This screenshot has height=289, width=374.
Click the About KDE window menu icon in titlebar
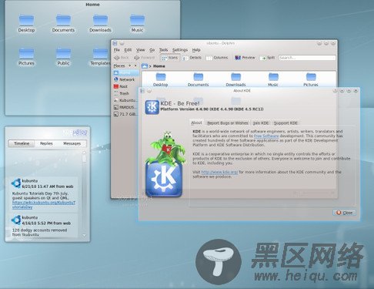142,91
